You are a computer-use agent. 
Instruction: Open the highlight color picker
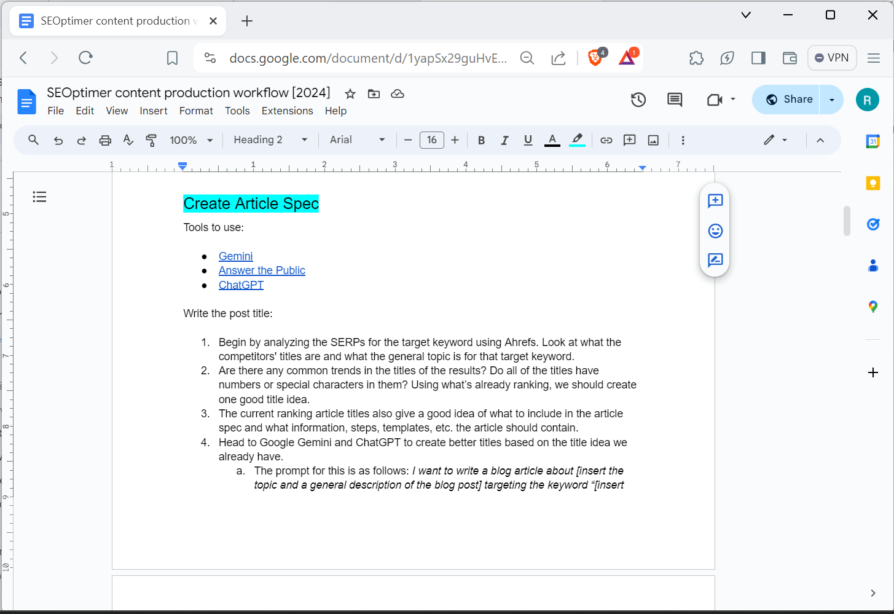tap(577, 140)
